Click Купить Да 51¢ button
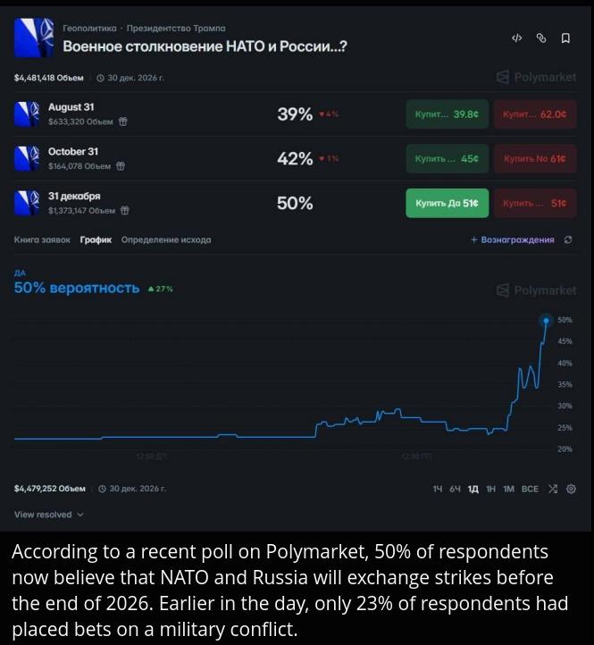The image size is (594, 645). 448,203
